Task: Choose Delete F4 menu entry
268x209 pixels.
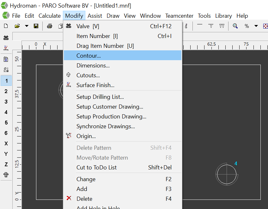Action: 123,199
